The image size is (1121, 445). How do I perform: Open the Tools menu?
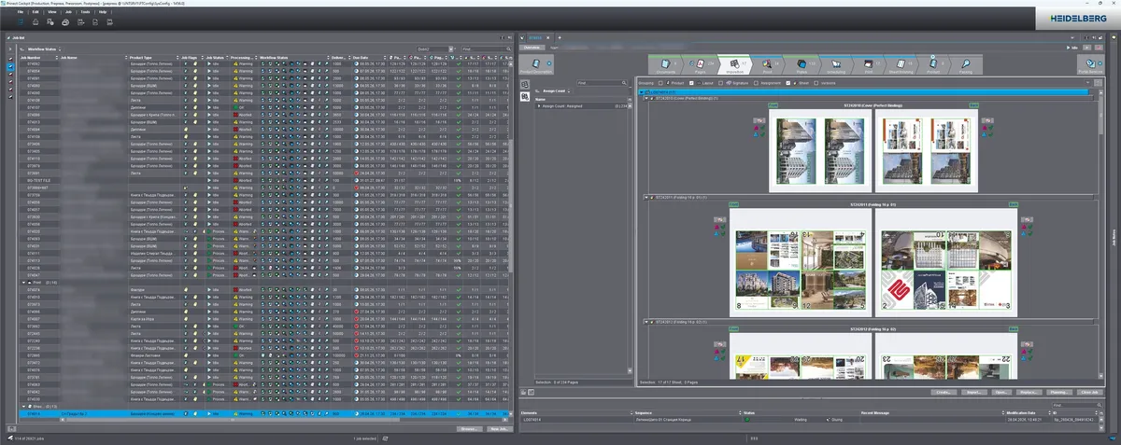[85, 12]
